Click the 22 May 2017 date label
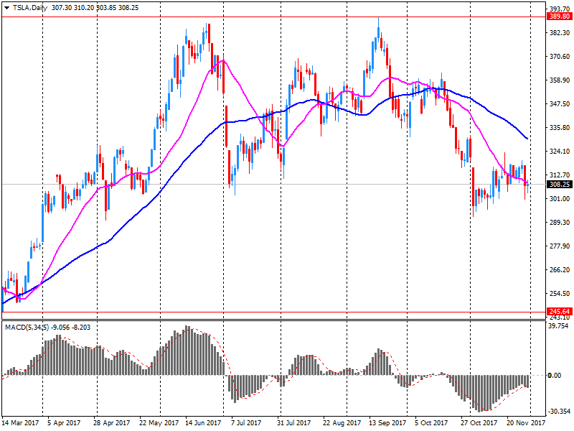This screenshot has width=574, height=431. pyautogui.click(x=158, y=424)
